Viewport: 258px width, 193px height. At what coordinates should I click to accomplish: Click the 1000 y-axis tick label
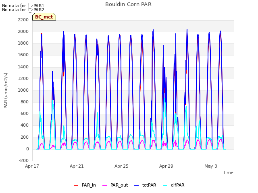click(23, 90)
